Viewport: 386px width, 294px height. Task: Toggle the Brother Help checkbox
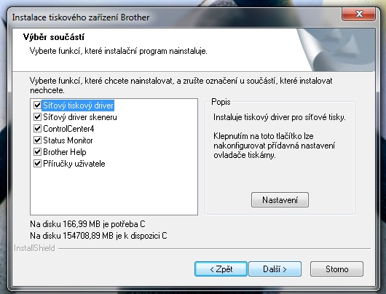37,152
